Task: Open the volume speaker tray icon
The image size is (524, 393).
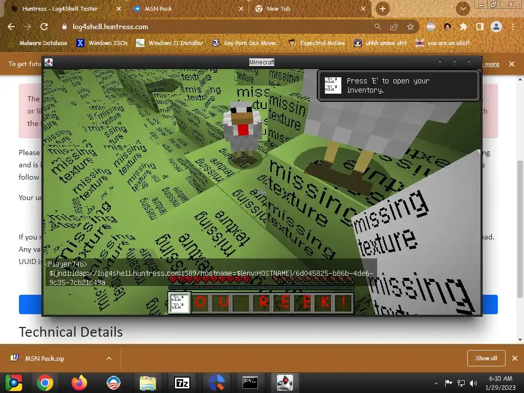Action: point(473,383)
